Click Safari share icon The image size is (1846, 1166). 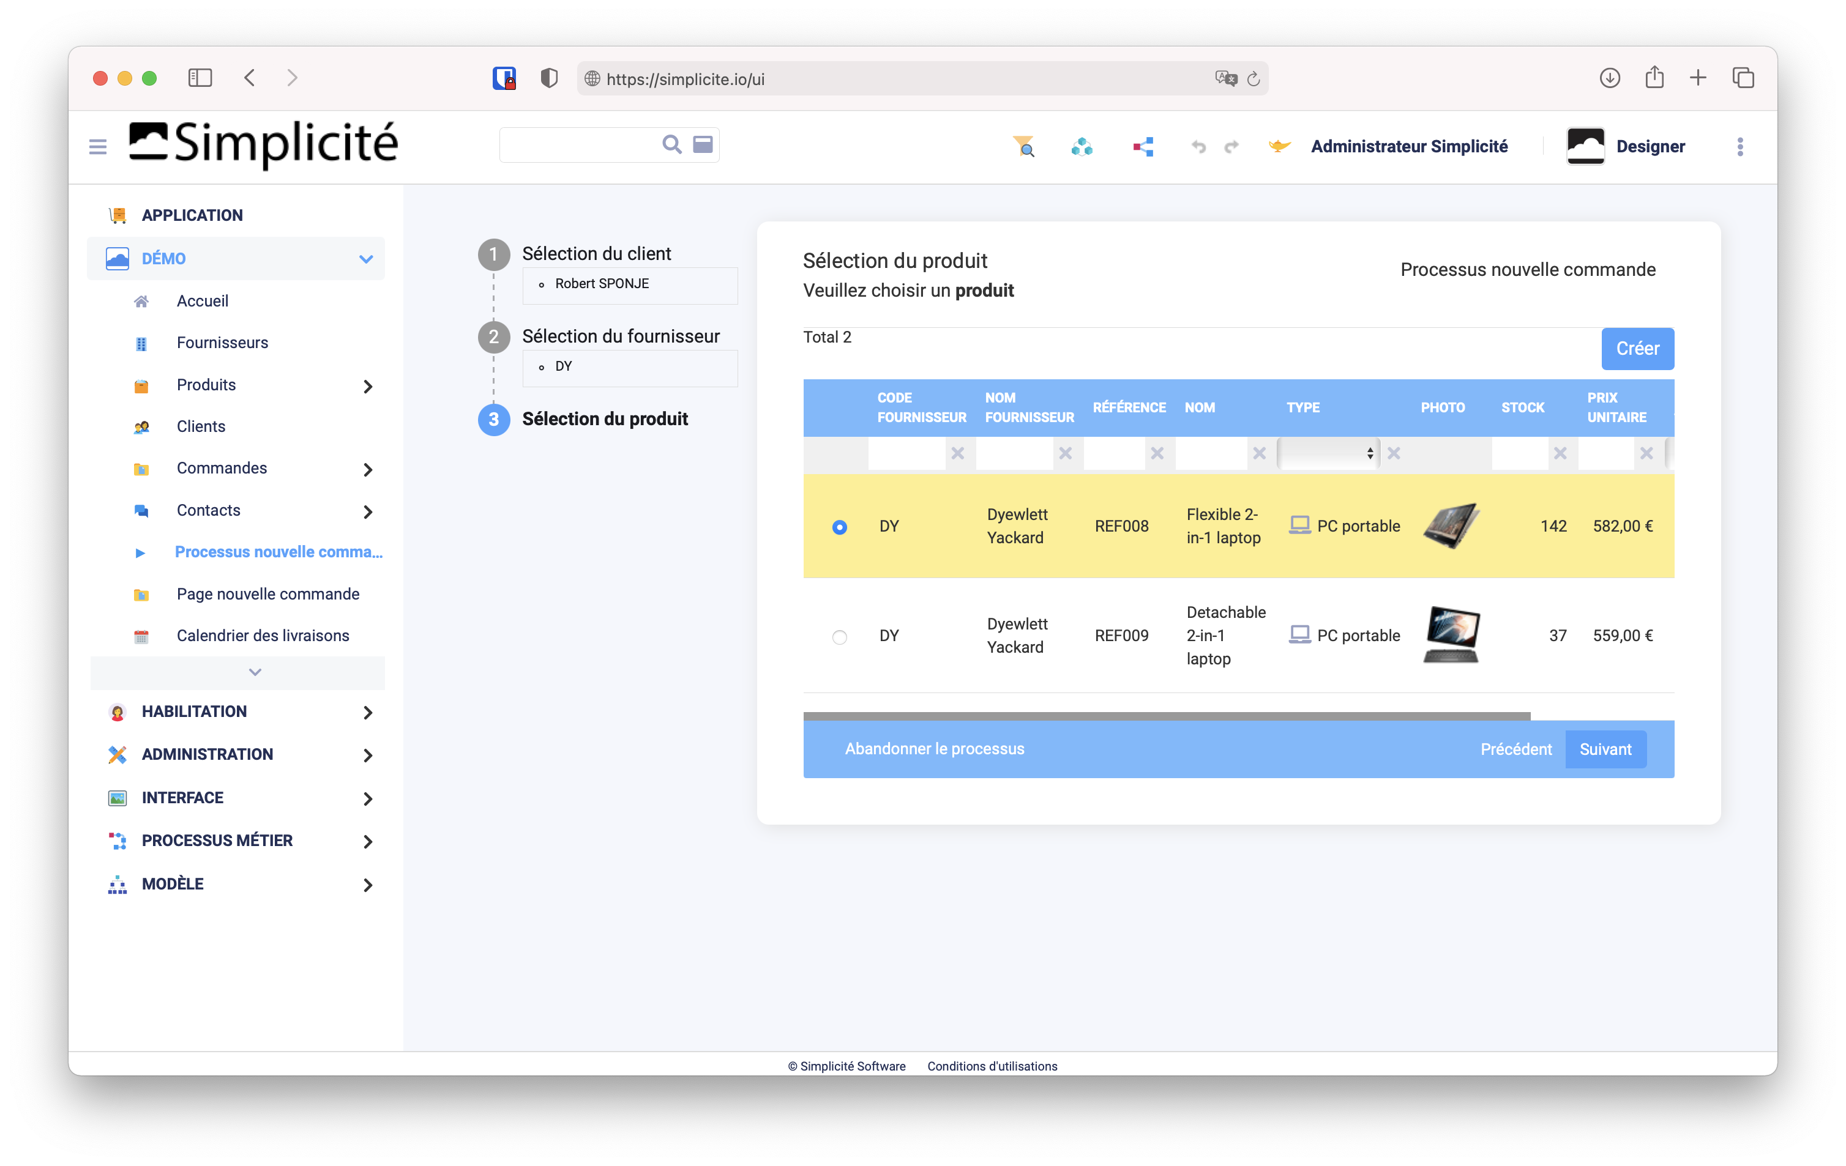tap(1654, 77)
